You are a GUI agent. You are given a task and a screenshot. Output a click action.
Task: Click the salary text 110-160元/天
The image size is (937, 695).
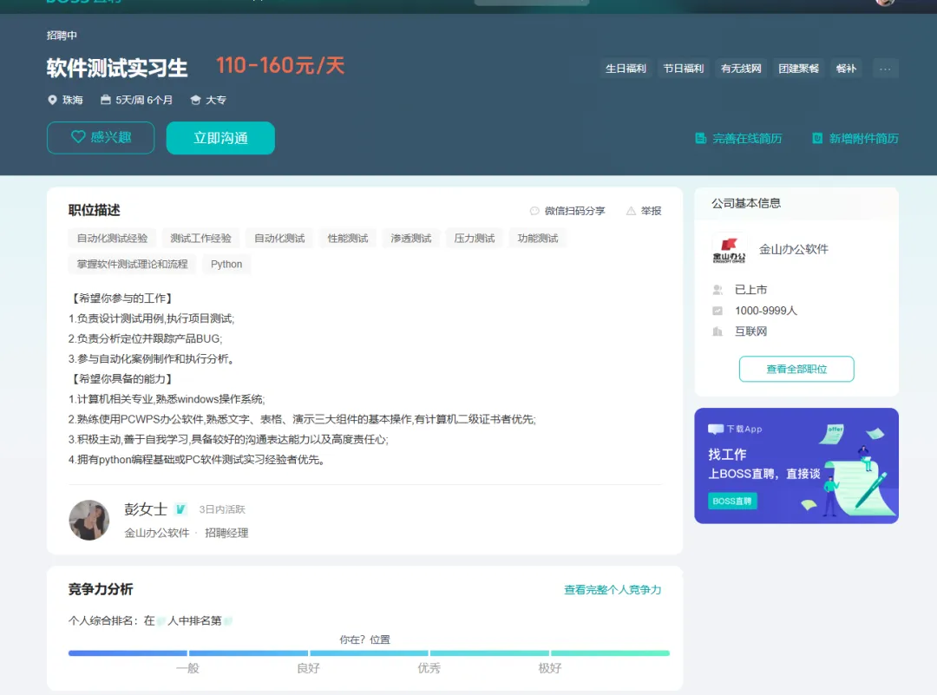coord(279,66)
